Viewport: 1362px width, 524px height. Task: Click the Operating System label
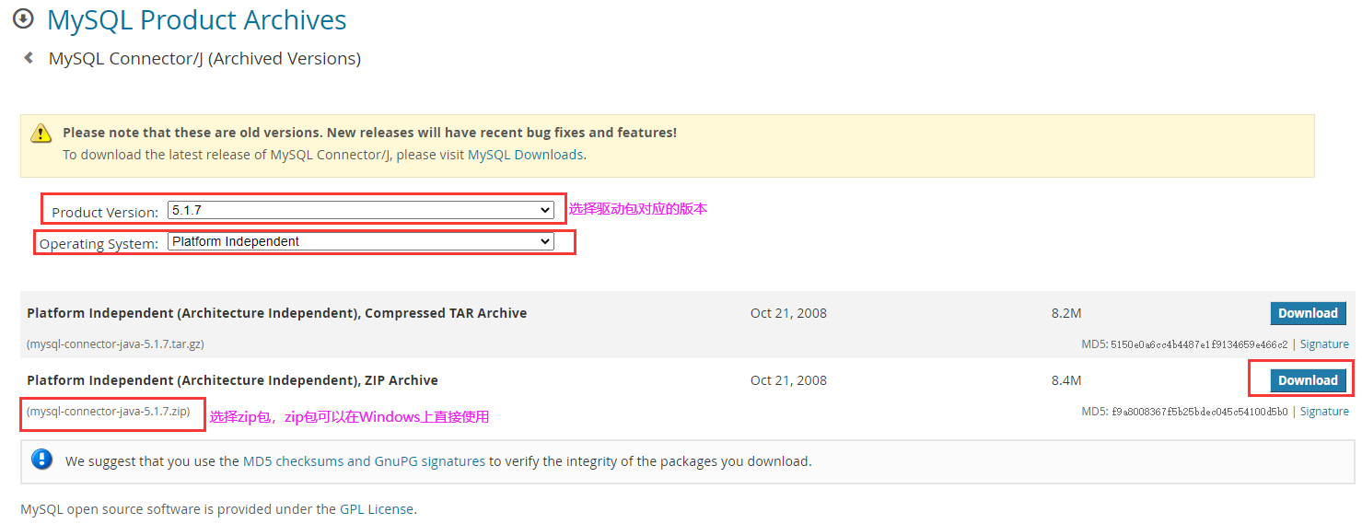click(99, 244)
